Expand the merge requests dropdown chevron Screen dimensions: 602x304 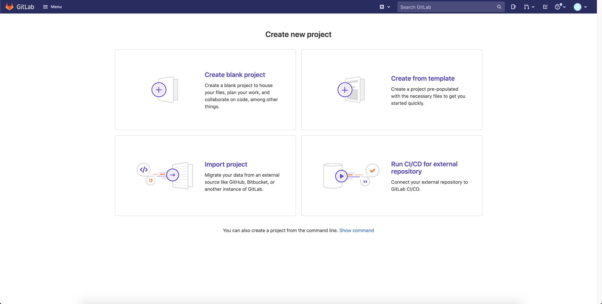click(x=533, y=7)
